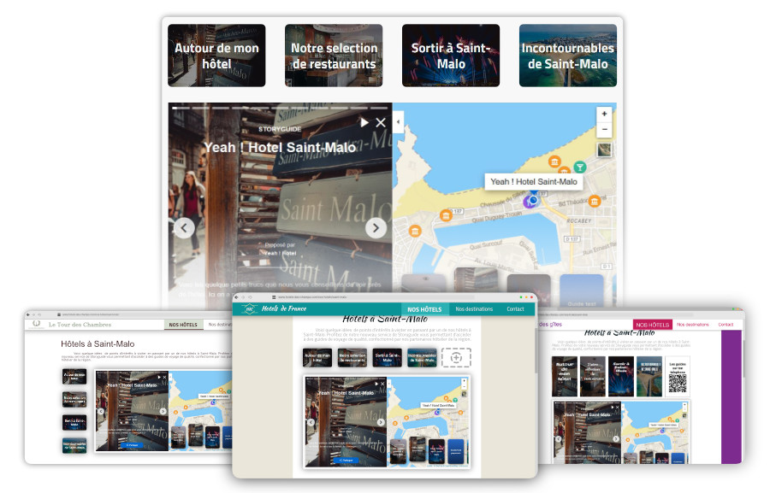This screenshot has width=770, height=493.
Task: Click the 'Yeah ! Hotel Saint-Malo' map tooltip
Action: pos(534,181)
